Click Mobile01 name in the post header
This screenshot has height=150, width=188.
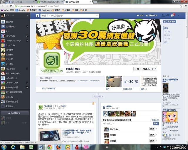point(48,106)
